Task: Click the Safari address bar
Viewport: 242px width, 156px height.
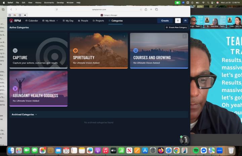Action: point(99,9)
